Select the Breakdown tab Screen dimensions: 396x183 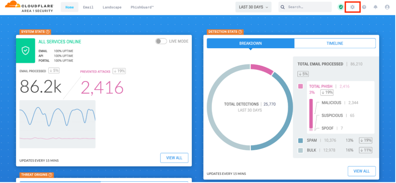coord(250,43)
